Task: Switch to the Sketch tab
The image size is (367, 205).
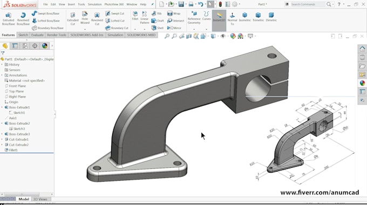Action: click(x=23, y=35)
